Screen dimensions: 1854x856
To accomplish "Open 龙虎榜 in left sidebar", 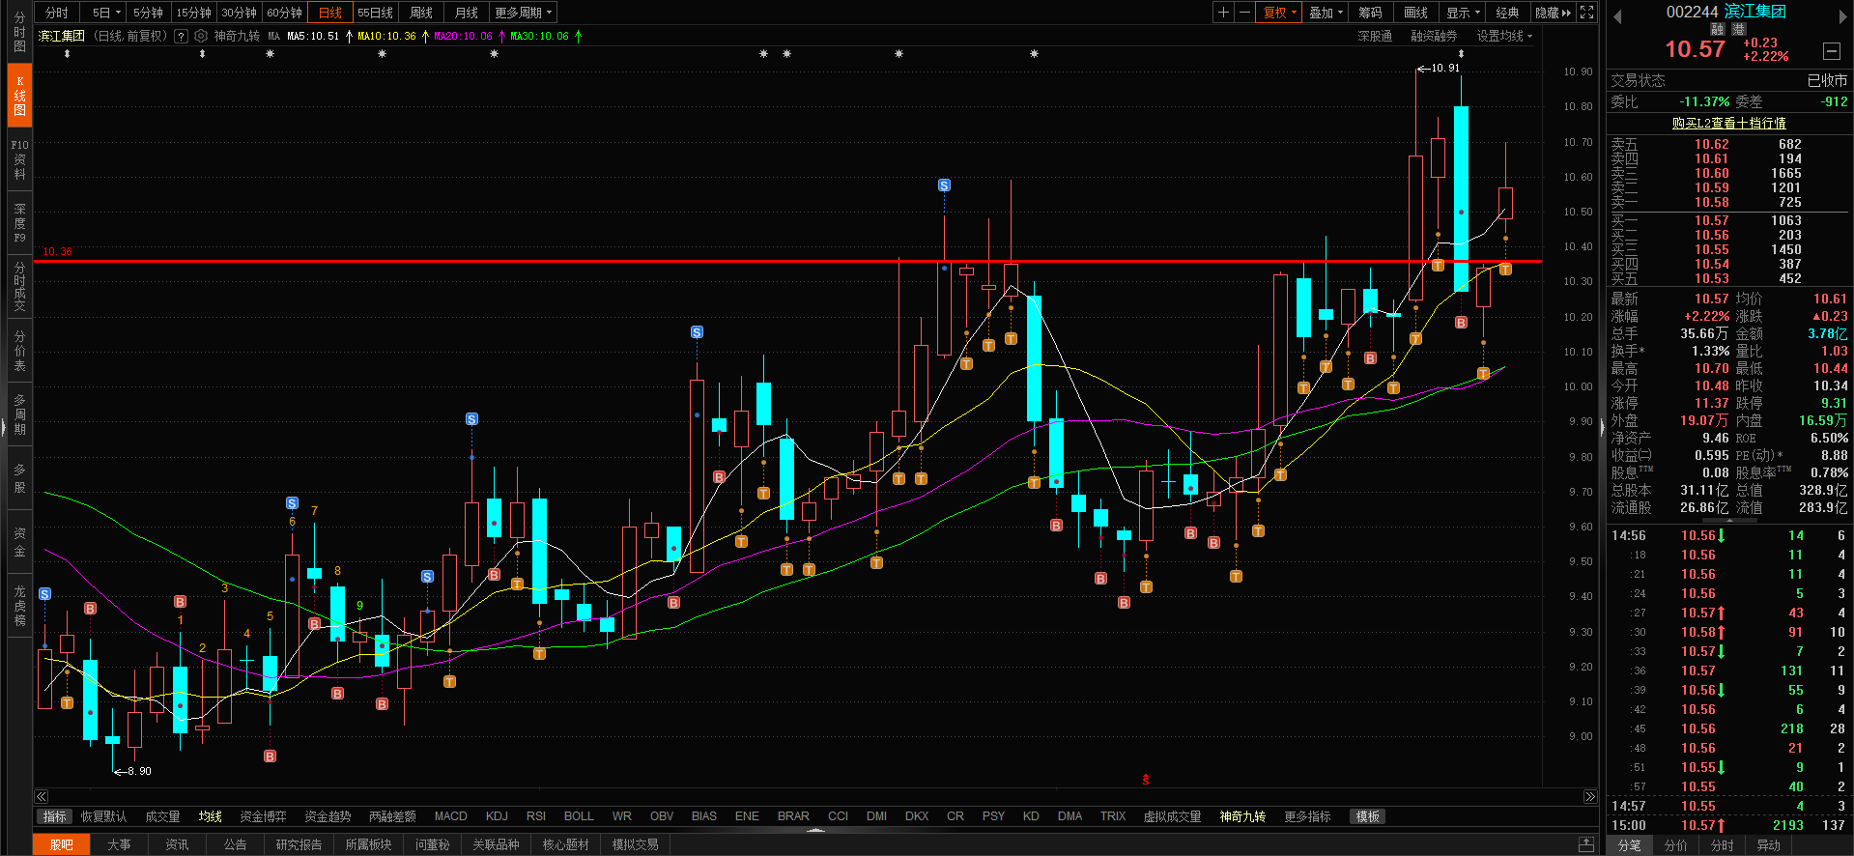I will point(19,606).
